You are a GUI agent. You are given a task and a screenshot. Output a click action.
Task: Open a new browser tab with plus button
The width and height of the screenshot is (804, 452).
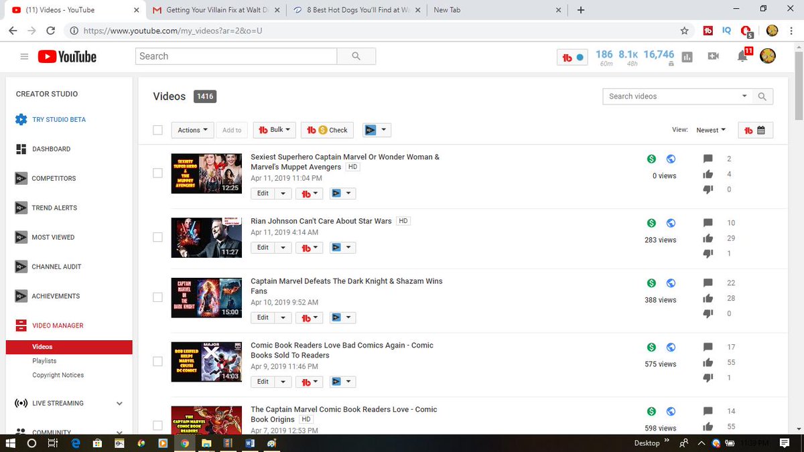580,10
